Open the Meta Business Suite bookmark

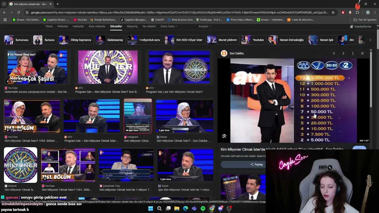click(180, 20)
